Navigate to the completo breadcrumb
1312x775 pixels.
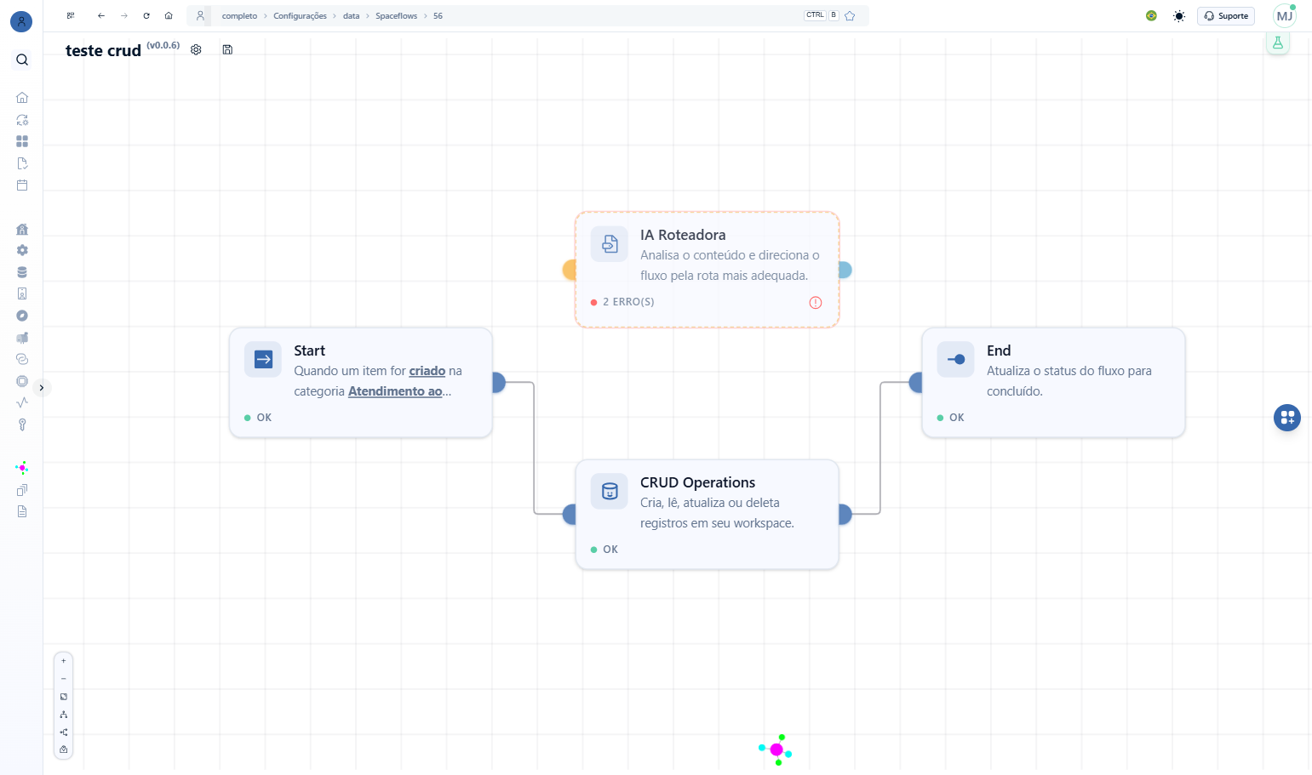pyautogui.click(x=239, y=16)
